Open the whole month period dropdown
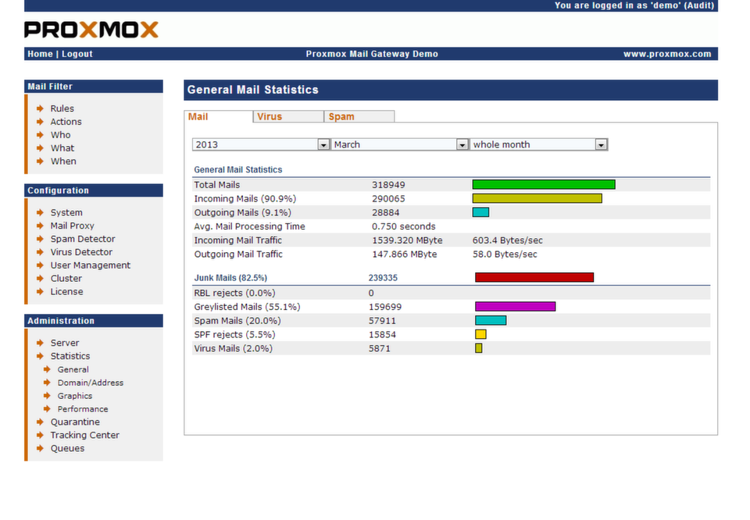 538,144
